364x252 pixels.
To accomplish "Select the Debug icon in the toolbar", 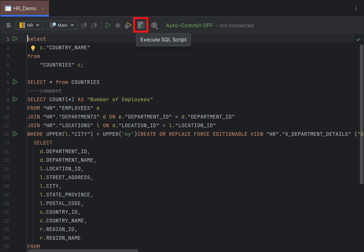I will click(x=118, y=25).
